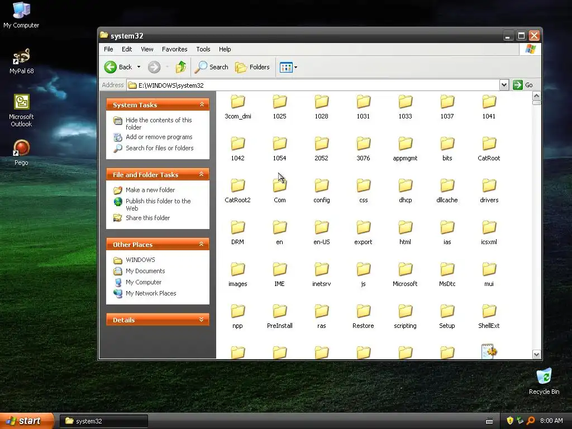
Task: Open the Start menu
Action: click(27, 421)
